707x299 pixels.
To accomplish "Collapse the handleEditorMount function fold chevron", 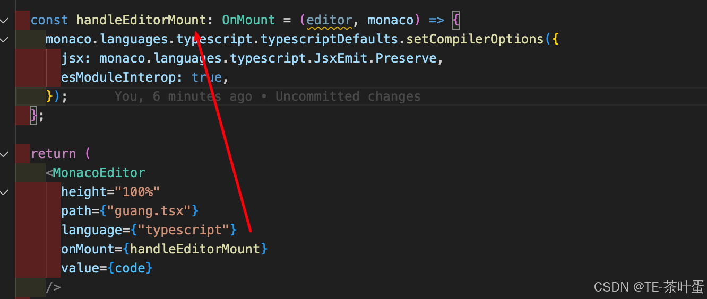I will pos(5,20).
